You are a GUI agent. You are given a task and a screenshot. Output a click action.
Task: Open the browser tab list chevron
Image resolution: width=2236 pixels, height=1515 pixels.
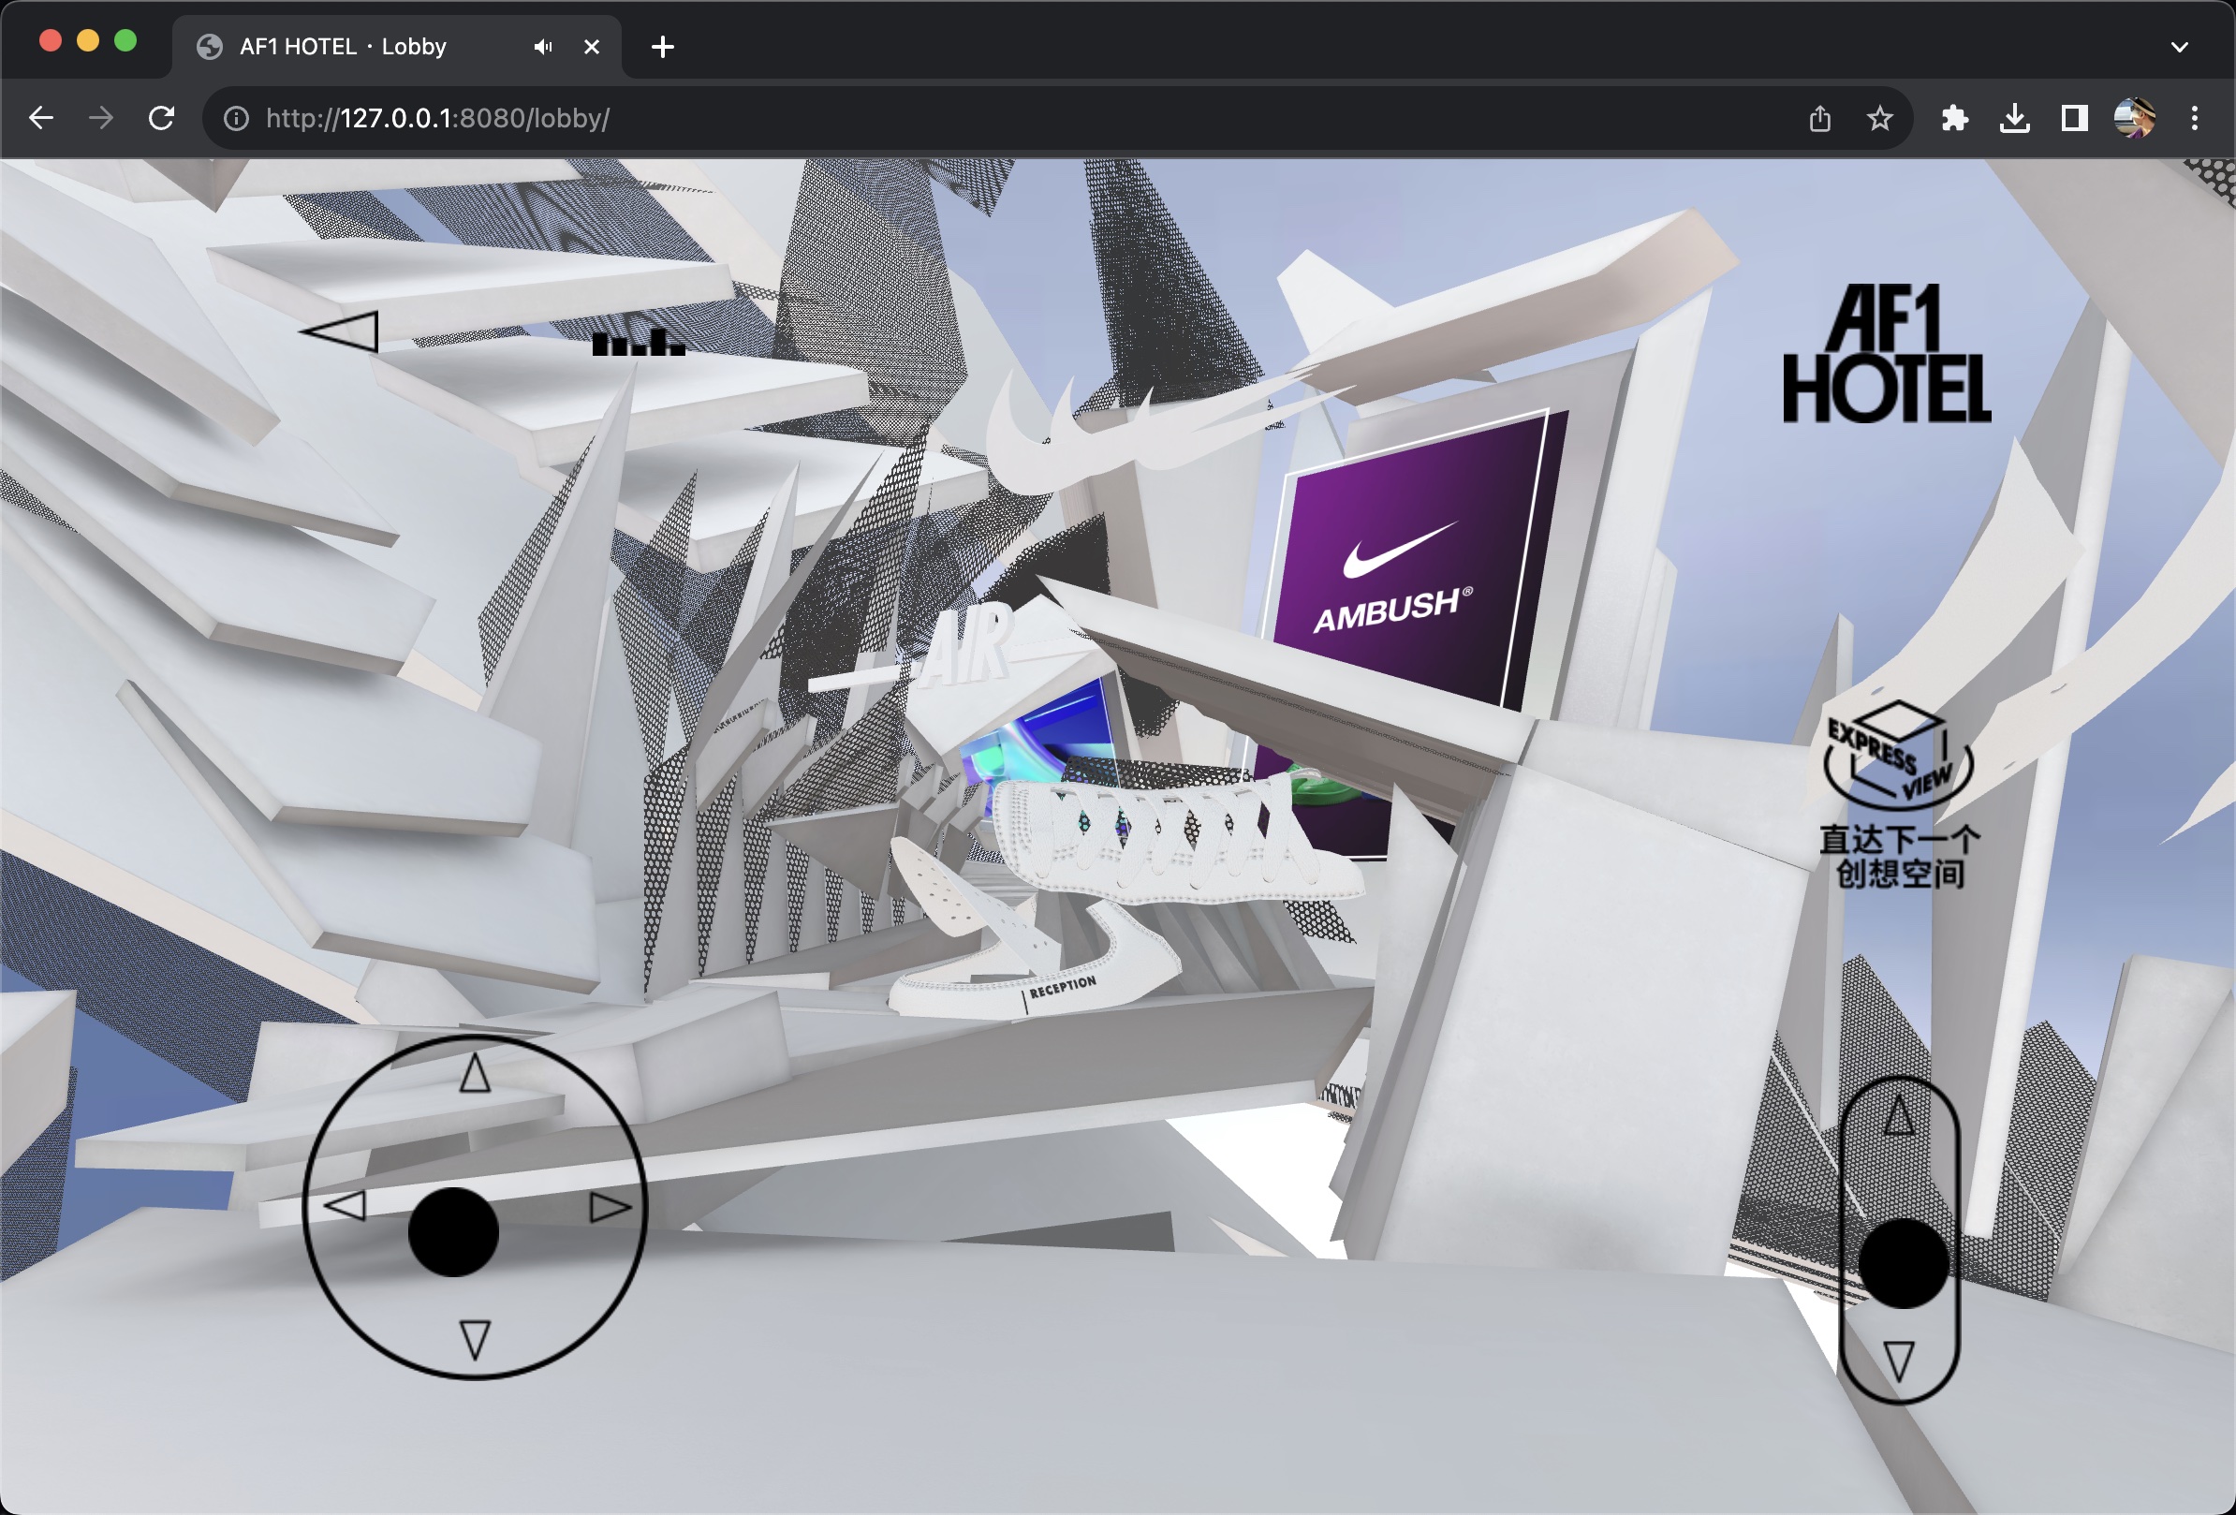coord(2179,46)
